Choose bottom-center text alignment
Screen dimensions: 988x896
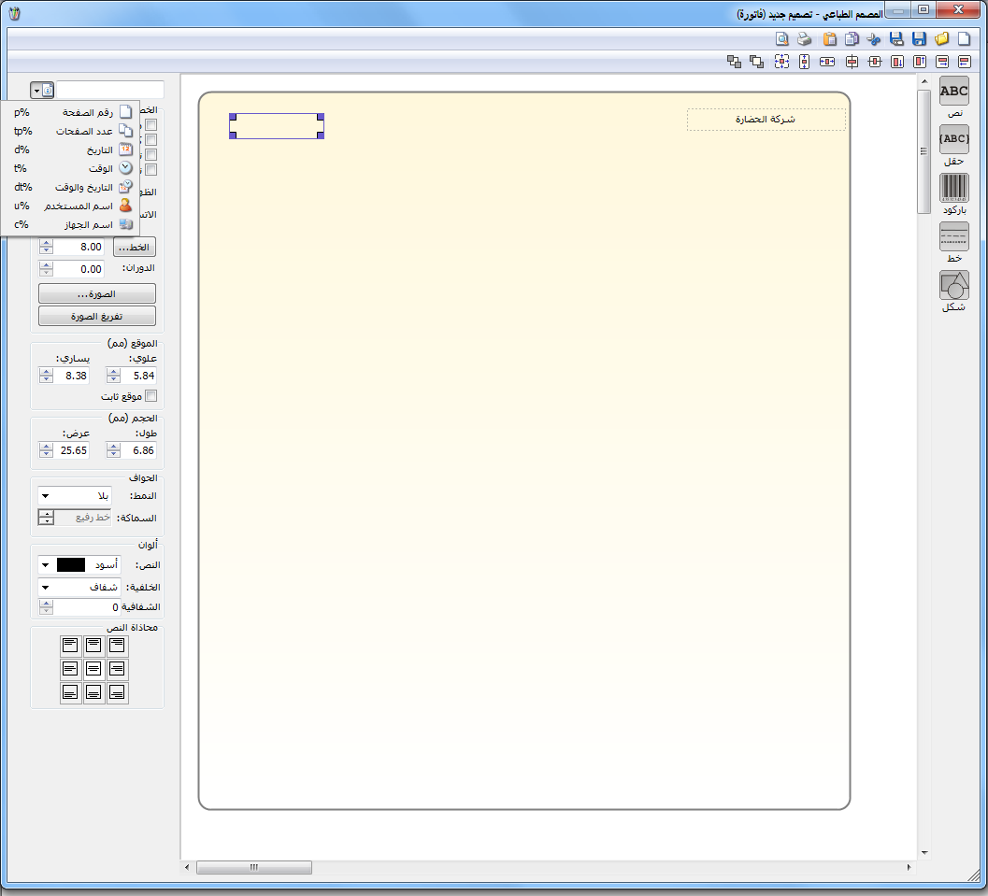click(x=93, y=692)
